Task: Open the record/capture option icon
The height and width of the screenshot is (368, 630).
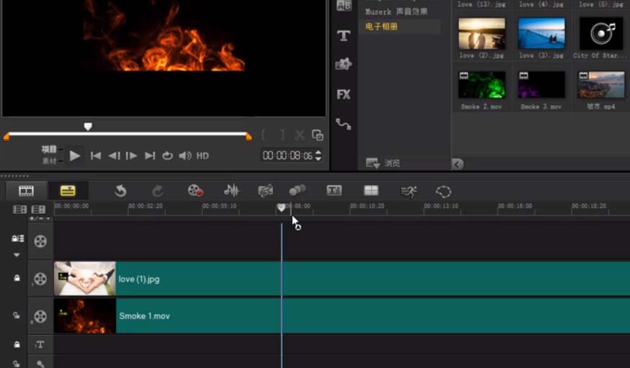Action: [195, 191]
